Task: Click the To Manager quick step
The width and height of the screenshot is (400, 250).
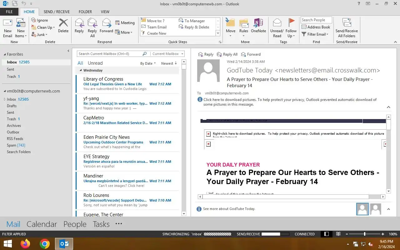Action: coord(192,21)
